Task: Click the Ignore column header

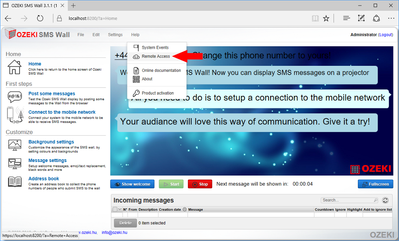Action: [x=340, y=209]
